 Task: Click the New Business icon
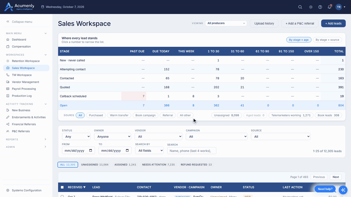tap(8, 110)
